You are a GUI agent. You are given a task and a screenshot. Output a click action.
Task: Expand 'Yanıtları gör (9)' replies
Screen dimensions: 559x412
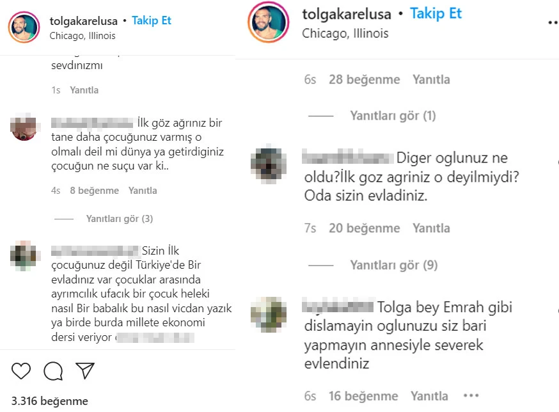(393, 265)
